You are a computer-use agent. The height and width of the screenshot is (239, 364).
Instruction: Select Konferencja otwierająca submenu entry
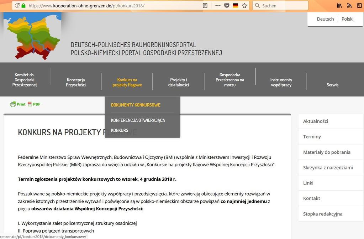coord(138,120)
